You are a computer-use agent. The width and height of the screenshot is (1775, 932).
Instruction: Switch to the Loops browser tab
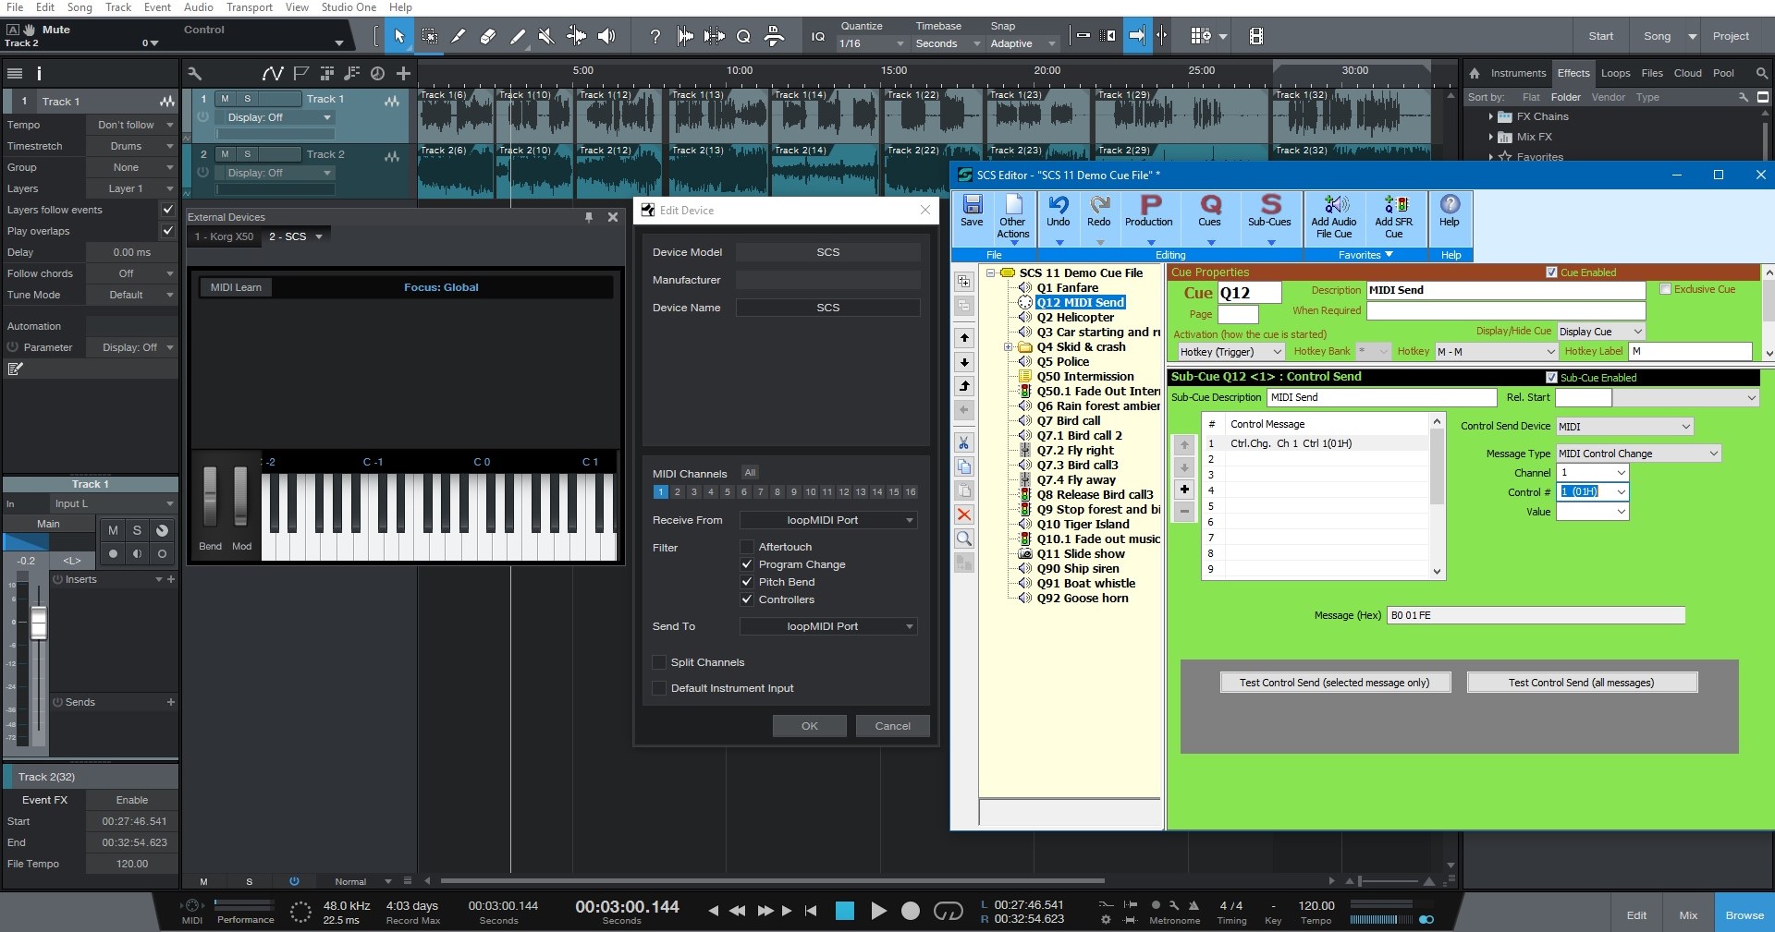click(1615, 73)
